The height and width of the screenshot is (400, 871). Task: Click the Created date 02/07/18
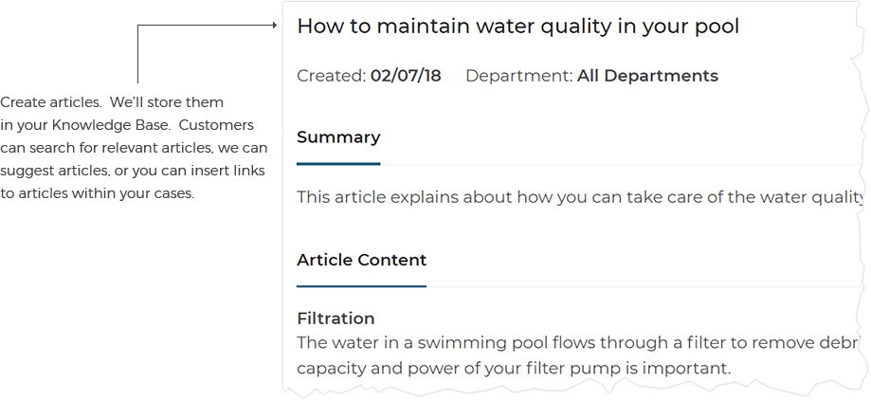(406, 76)
